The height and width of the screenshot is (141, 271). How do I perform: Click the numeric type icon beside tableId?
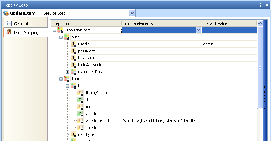[x=80, y=114]
